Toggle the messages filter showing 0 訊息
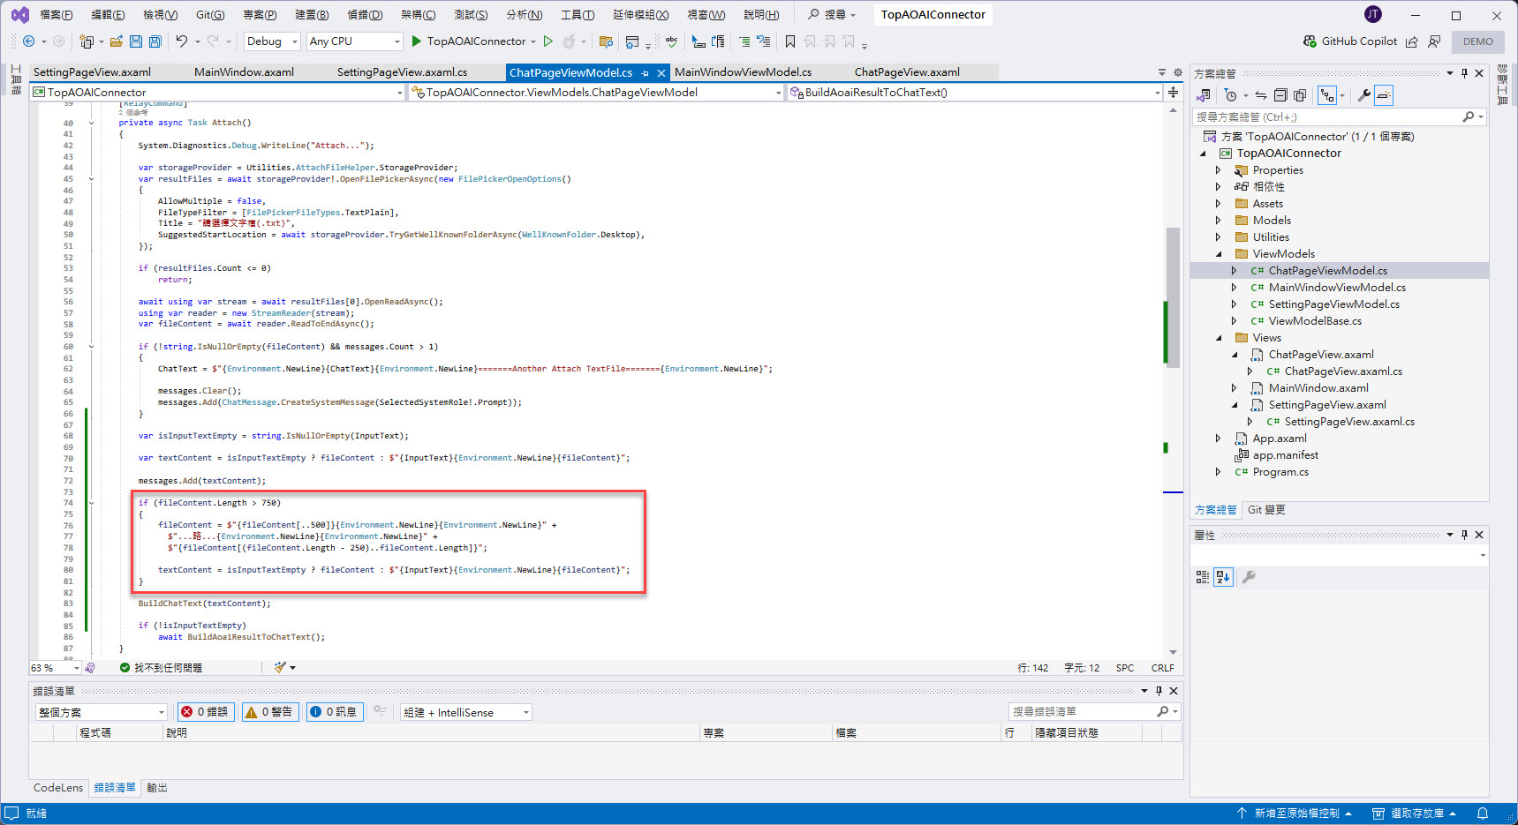 point(334,712)
